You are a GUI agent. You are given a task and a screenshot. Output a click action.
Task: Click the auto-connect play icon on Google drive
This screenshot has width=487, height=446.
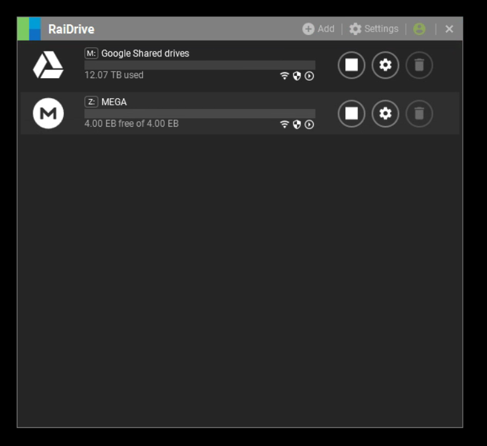[x=309, y=76]
